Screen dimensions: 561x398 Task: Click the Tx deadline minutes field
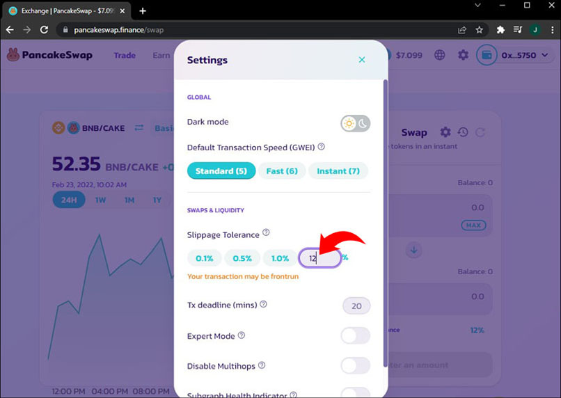pyautogui.click(x=356, y=305)
